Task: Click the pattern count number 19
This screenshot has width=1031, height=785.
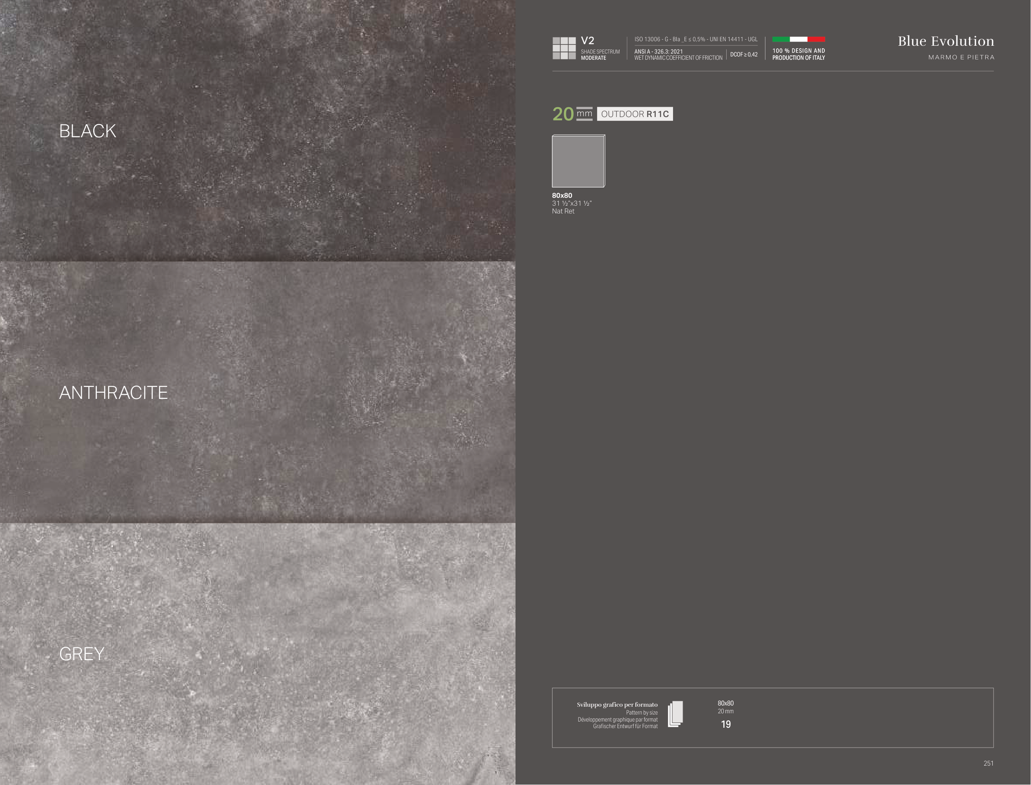Action: pos(725,724)
